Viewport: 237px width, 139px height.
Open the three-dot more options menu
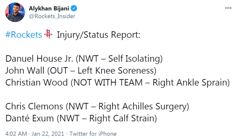click(x=228, y=8)
